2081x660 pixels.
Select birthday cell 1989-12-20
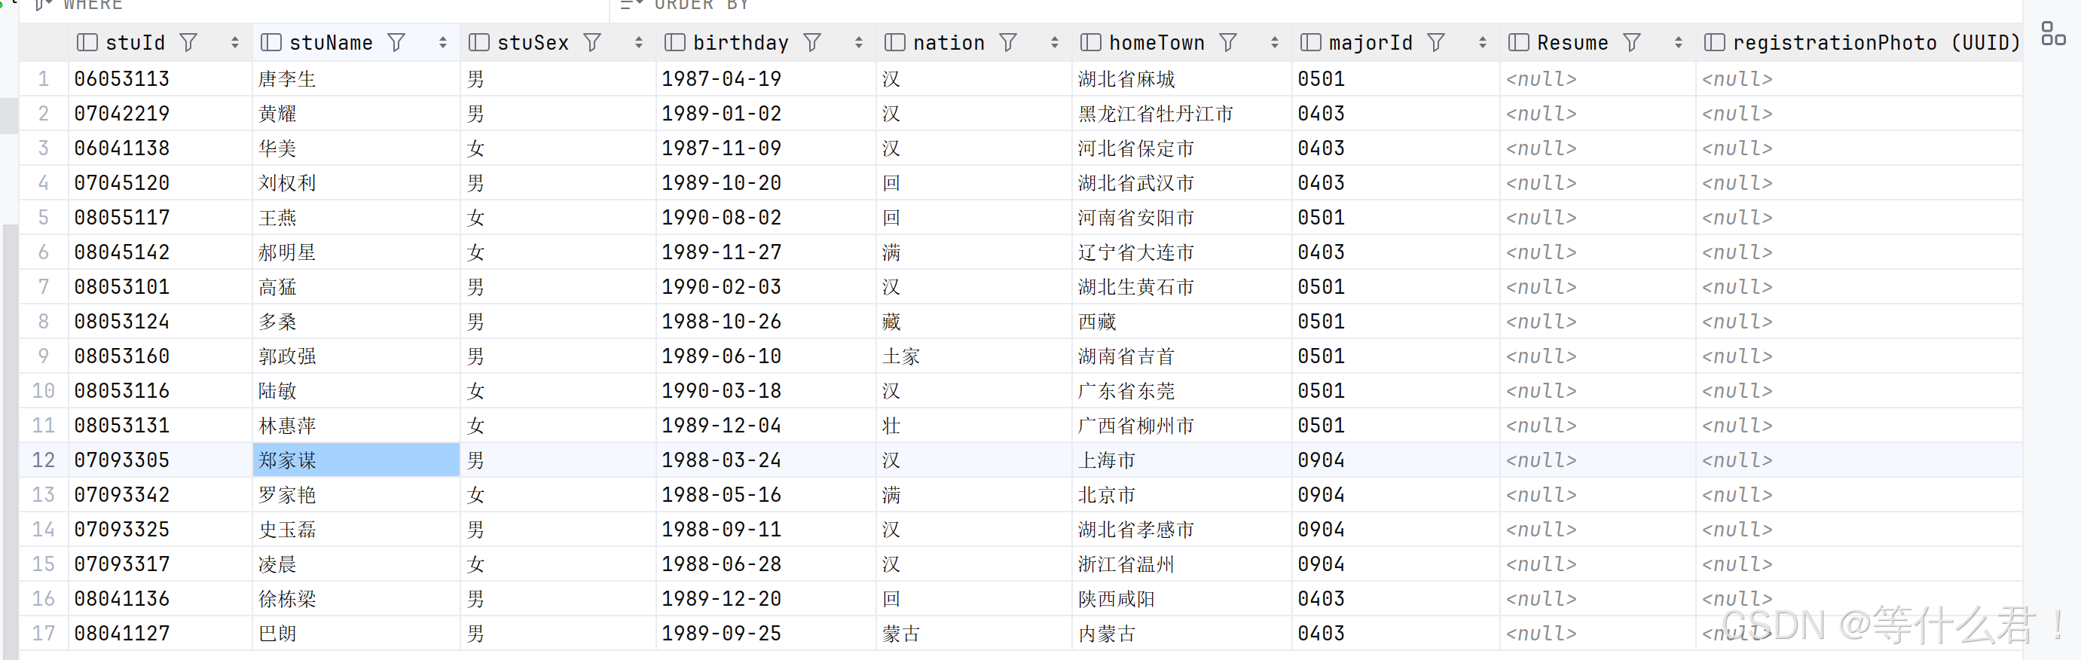(x=765, y=599)
